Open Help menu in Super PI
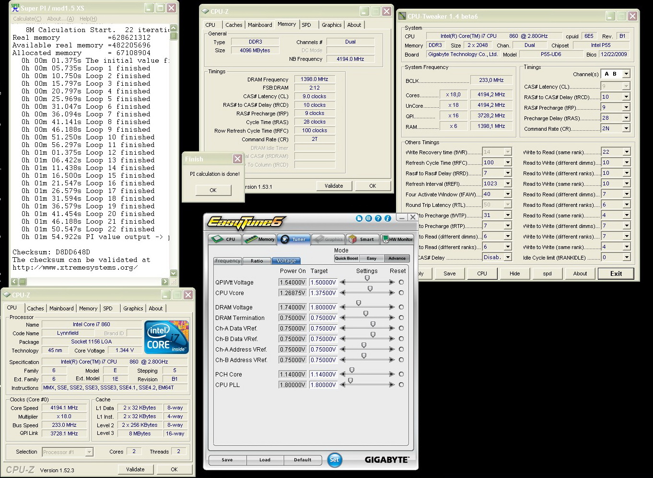This screenshot has width=653, height=478. click(x=88, y=19)
